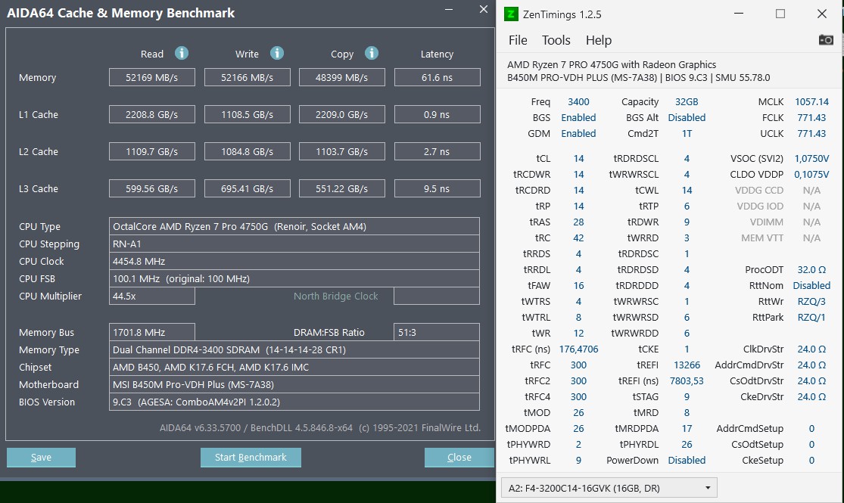
Task: Click the RttPark value RZQ/1
Action: click(811, 318)
